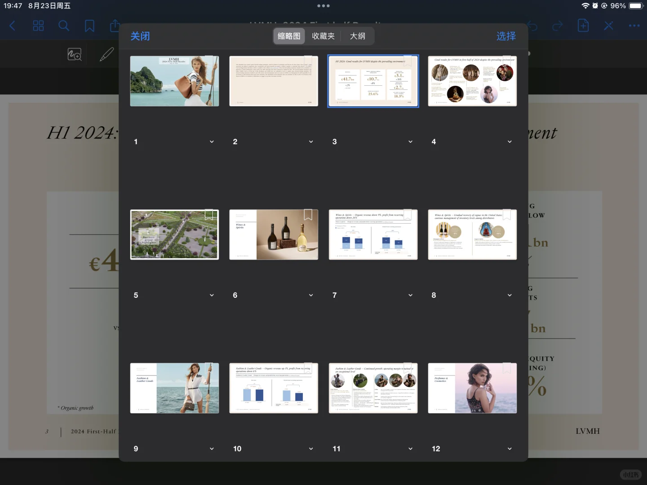647x485 pixels.
Task: Open page 2 text-only thumbnail
Action: 274,81
